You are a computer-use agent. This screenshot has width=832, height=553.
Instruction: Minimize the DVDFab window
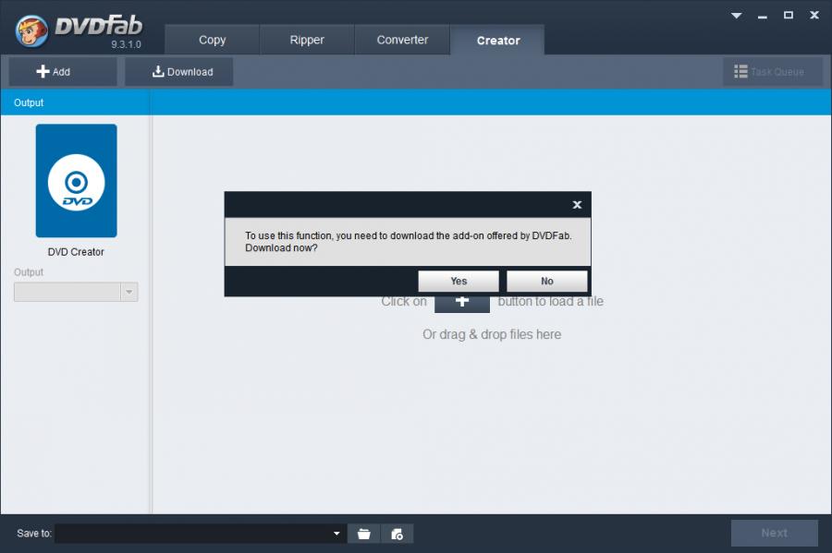pos(763,17)
